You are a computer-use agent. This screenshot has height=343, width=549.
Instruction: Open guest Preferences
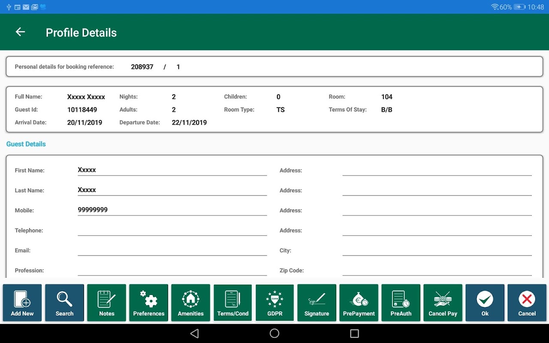click(x=148, y=303)
